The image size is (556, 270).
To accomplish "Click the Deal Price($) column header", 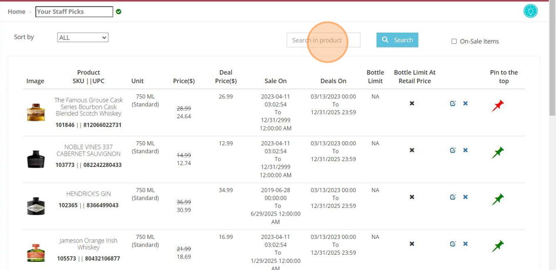I will 226,77.
